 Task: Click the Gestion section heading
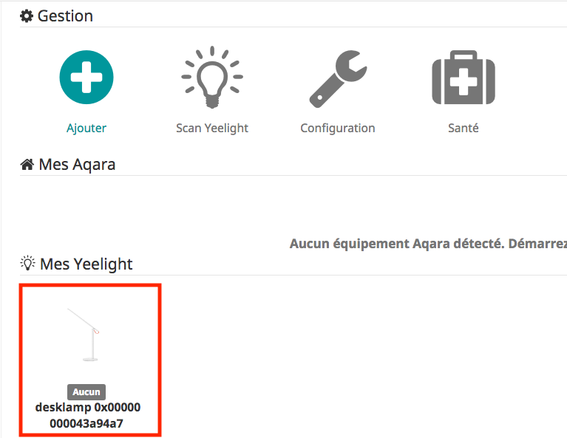[65, 16]
